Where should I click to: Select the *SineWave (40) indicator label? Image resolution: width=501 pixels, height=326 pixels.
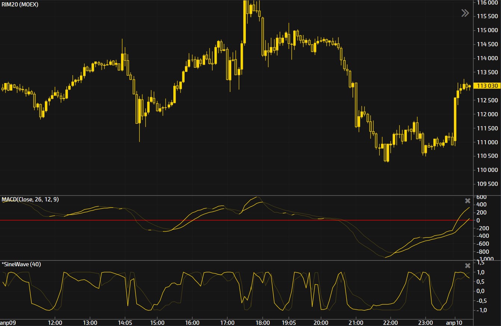(x=21, y=264)
